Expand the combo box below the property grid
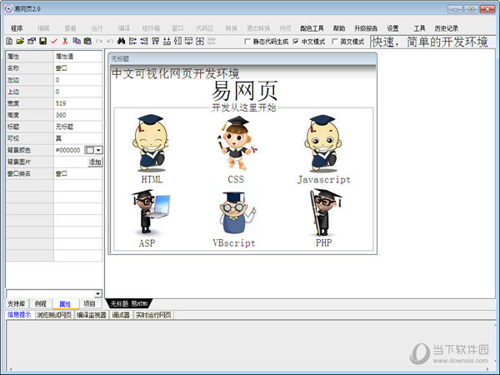This screenshot has height=375, width=500. pyautogui.click(x=98, y=293)
